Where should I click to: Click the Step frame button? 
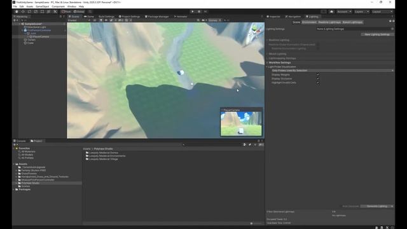click(205, 11)
